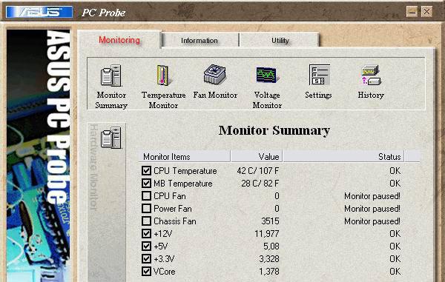Switch to the Information tab
This screenshot has height=282, width=445.
coord(200,41)
